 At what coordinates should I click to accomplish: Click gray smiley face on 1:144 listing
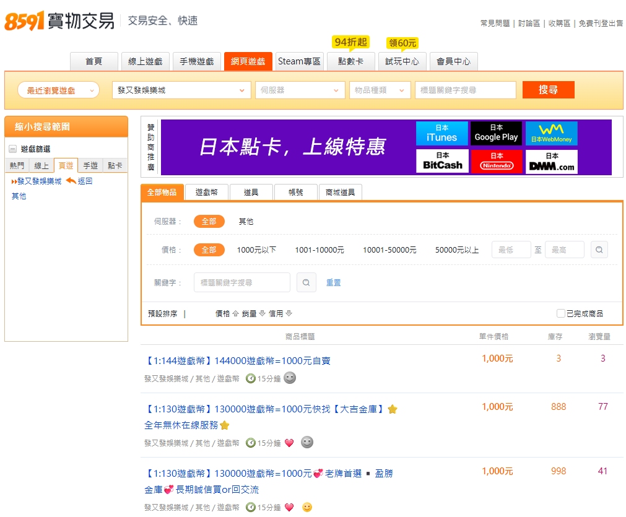(290, 378)
